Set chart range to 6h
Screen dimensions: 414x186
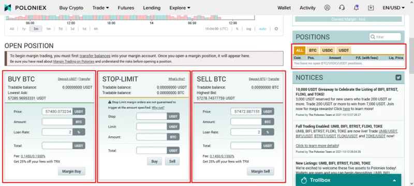96,29
